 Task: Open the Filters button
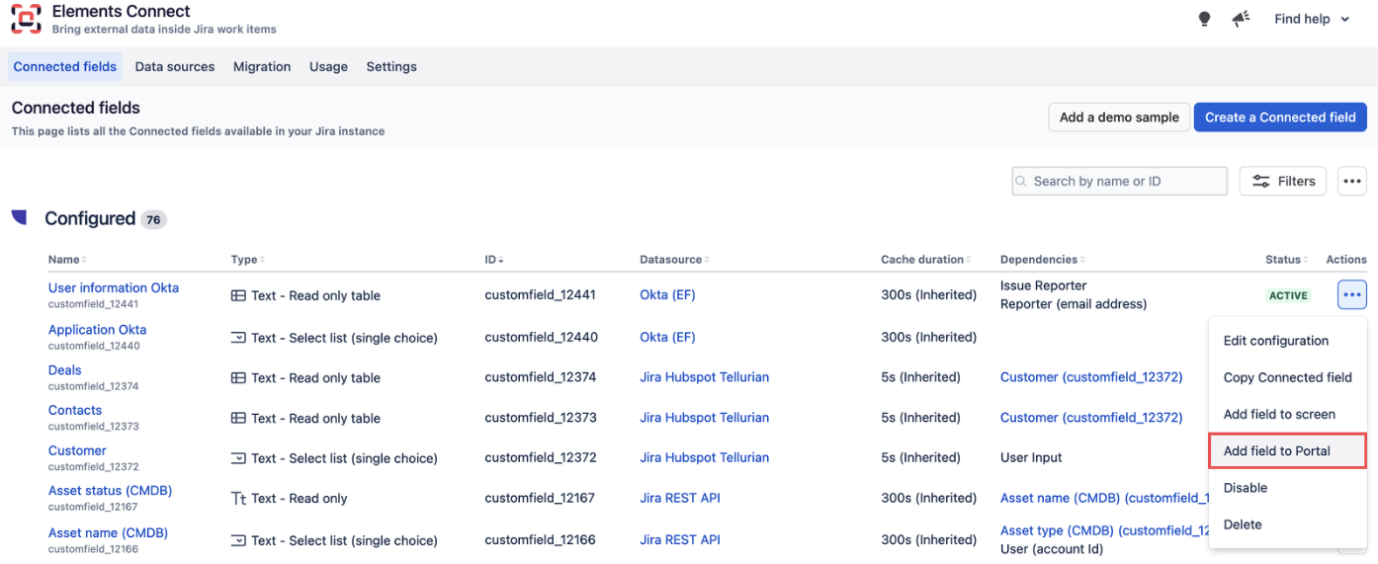coord(1283,181)
